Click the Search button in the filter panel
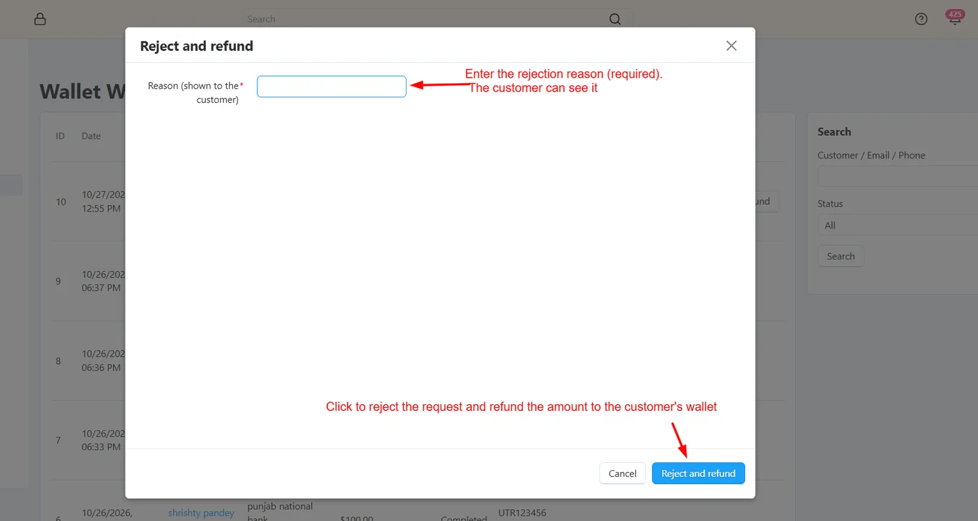Viewport: 978px width, 521px height. click(840, 256)
